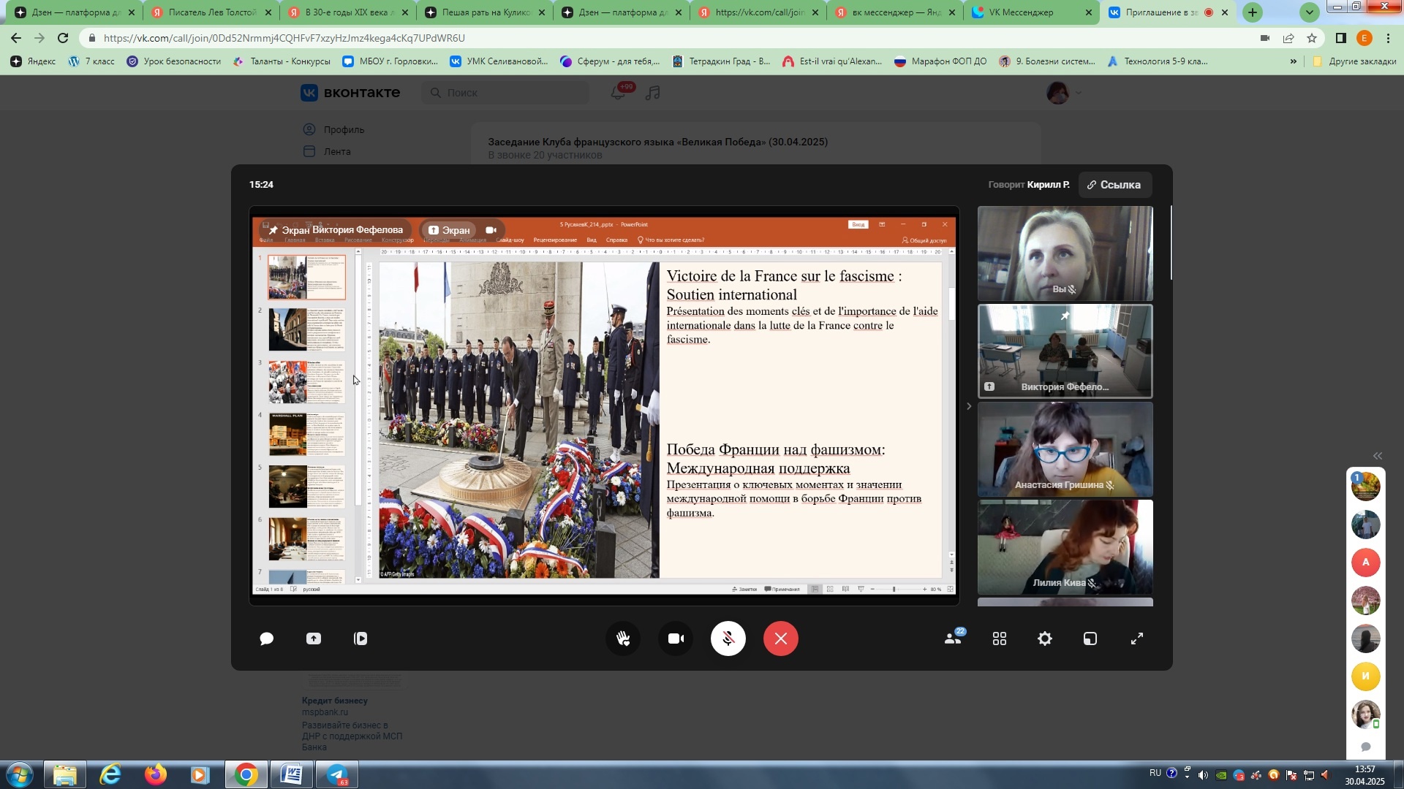This screenshot has height=789, width=1404.
Task: Open Chrome menu three dots
Action: (x=1388, y=38)
